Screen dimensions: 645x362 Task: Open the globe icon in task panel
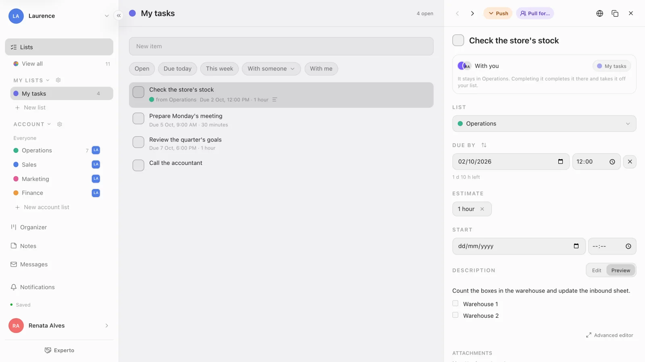coord(600,13)
